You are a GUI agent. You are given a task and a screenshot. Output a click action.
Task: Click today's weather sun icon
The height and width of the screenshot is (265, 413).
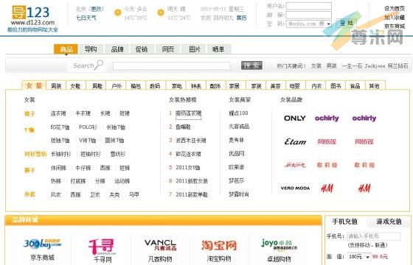[117, 13]
